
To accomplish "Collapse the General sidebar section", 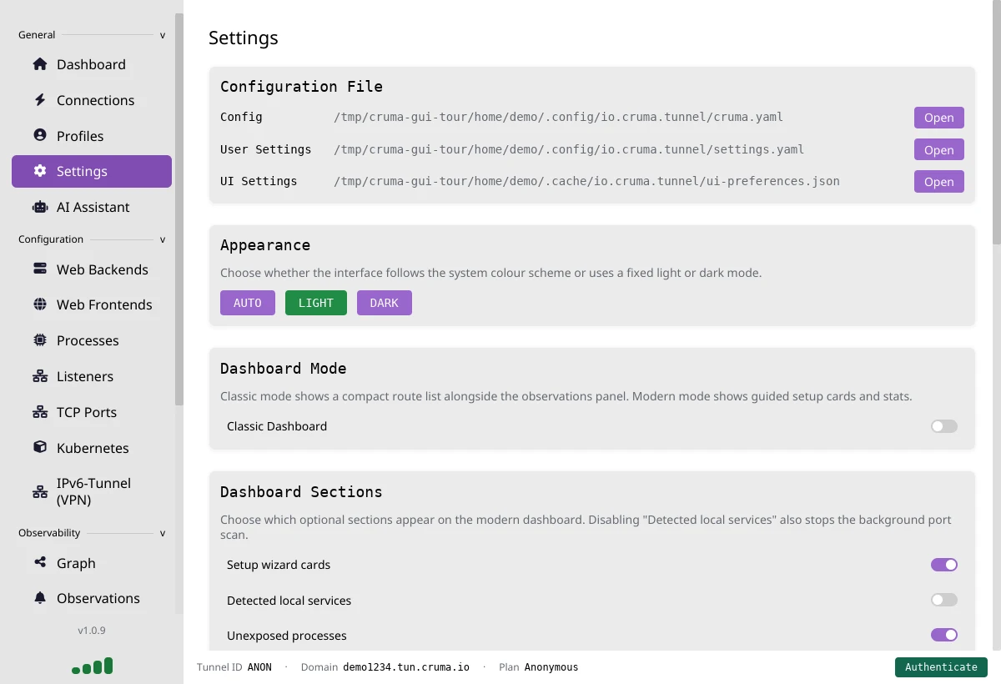I will tap(163, 35).
